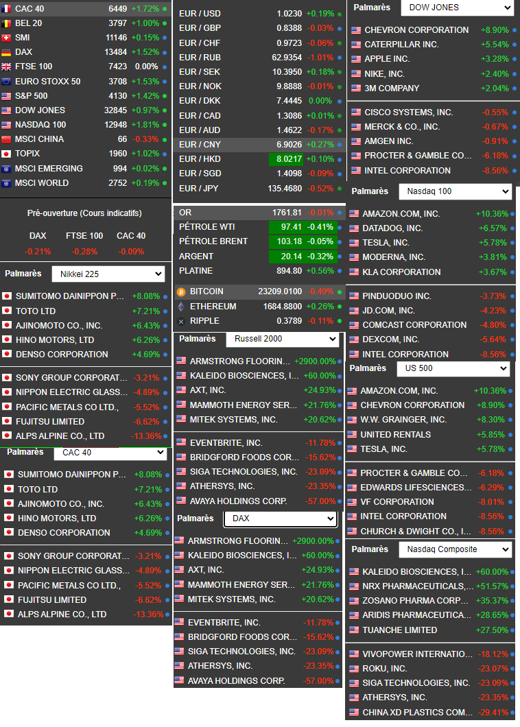Open the DOW JONES Palmarès dropdown

pyautogui.click(x=457, y=8)
